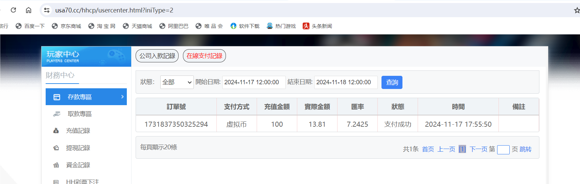Open 阿里巴巴 bookmark
The image size is (580, 184).
174,26
